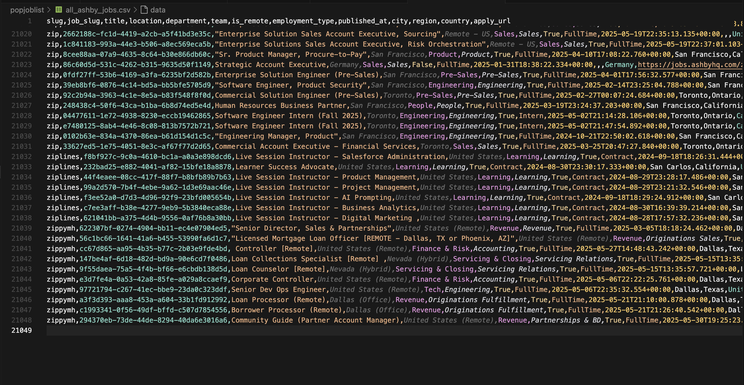Click the employment_type header column text

(x=303, y=21)
